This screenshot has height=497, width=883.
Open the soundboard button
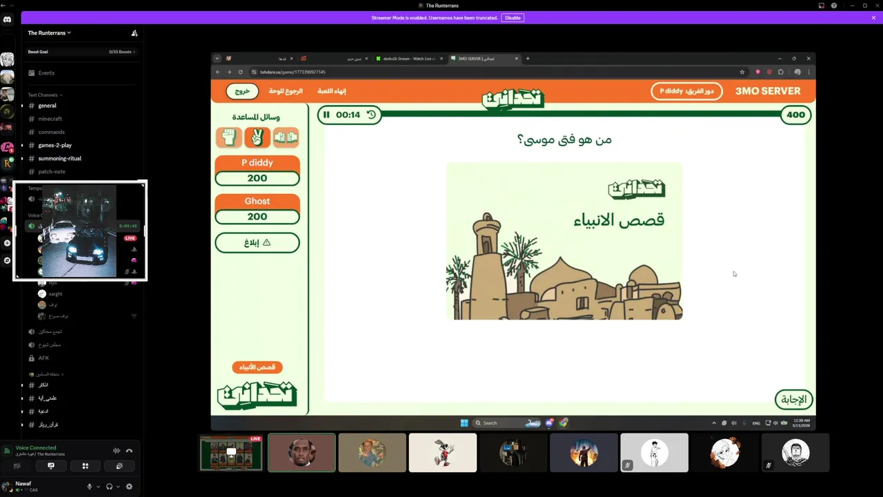pyautogui.click(x=119, y=466)
